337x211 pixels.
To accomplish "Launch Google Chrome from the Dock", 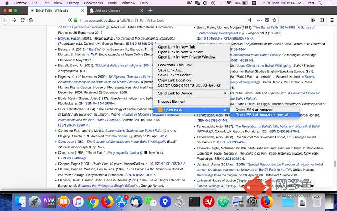I will coord(93,202).
